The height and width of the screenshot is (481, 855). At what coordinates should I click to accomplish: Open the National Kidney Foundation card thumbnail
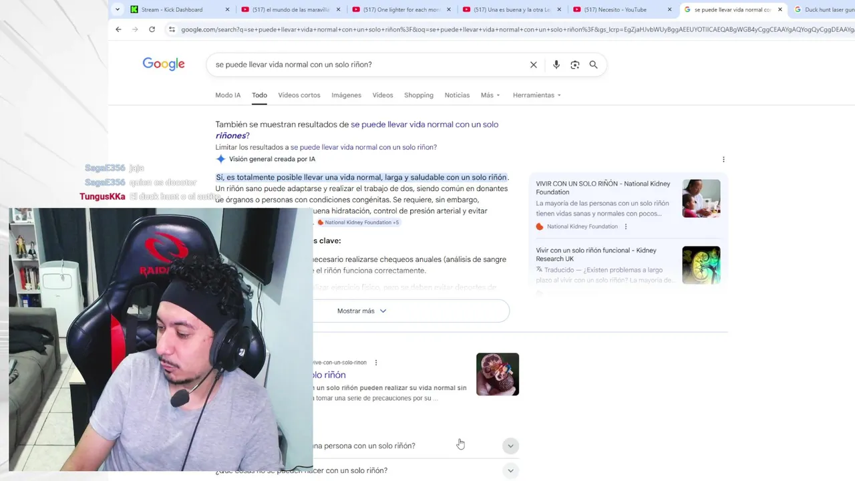tap(701, 198)
